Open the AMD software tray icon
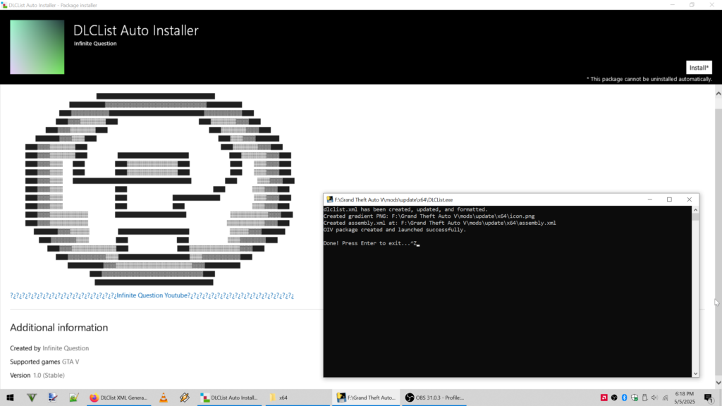Viewport: 722px width, 406px height. (x=604, y=398)
